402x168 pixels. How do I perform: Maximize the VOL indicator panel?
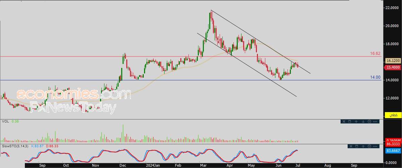[350, 121]
